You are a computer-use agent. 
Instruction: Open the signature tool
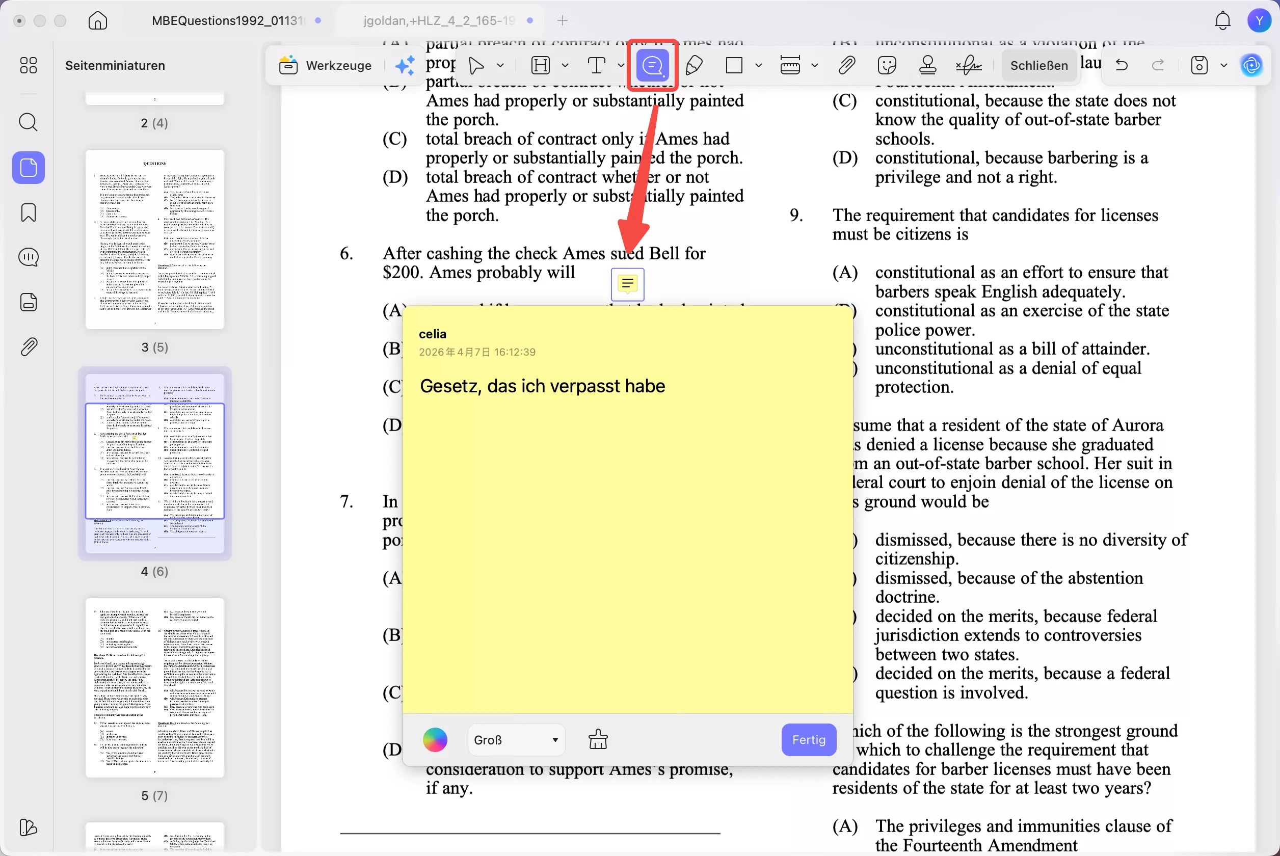point(969,66)
